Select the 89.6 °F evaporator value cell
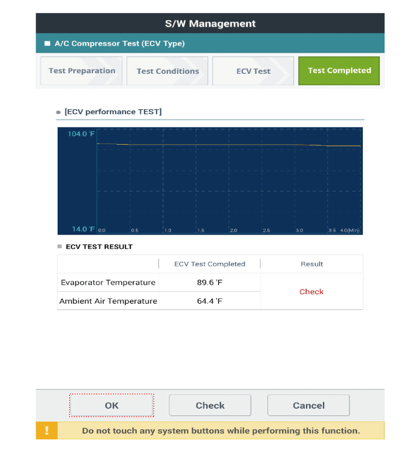Viewport: 420px width, 452px height. [x=209, y=283]
